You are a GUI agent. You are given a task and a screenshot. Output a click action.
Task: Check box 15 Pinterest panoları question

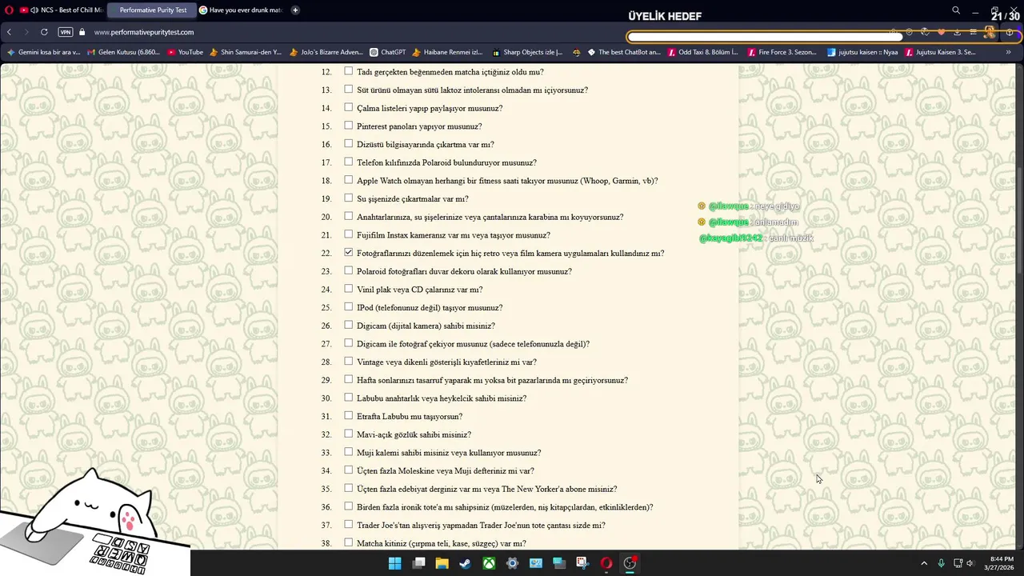[x=348, y=126]
